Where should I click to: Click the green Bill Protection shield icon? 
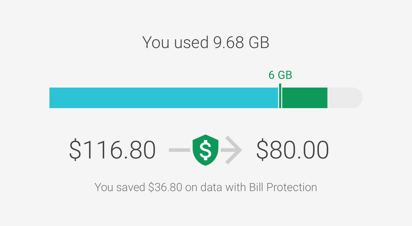[206, 150]
